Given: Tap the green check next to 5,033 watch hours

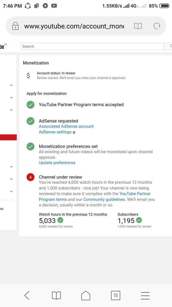Looking at the screenshot, I should click(x=60, y=220).
